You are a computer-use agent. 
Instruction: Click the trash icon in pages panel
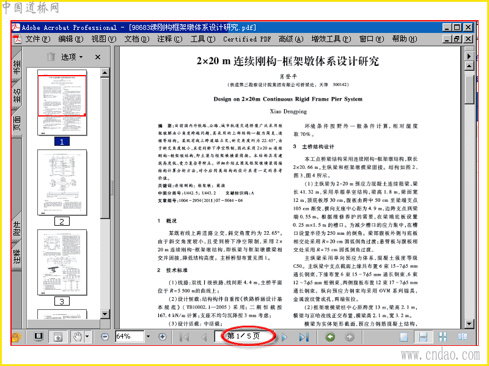pos(51,57)
